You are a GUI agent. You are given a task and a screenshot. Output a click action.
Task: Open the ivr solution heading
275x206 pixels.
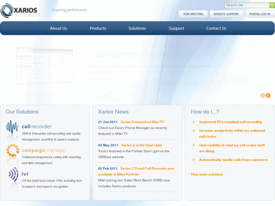point(25,174)
